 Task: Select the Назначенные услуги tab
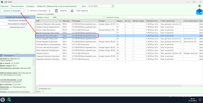pyautogui.click(x=18, y=27)
